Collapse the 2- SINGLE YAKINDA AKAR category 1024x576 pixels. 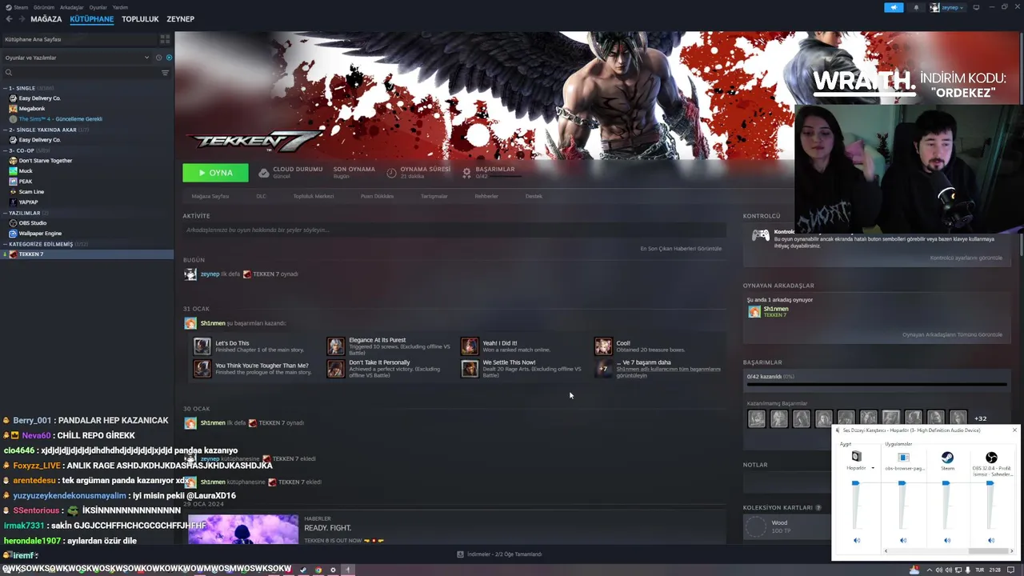(x=5, y=130)
